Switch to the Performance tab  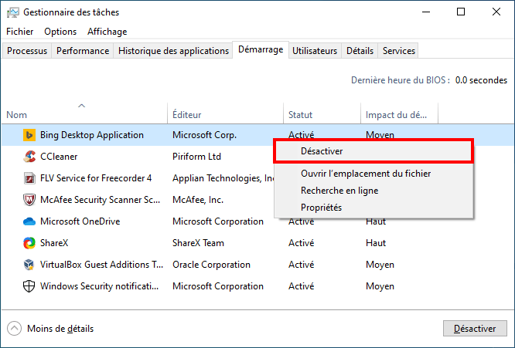coord(83,51)
